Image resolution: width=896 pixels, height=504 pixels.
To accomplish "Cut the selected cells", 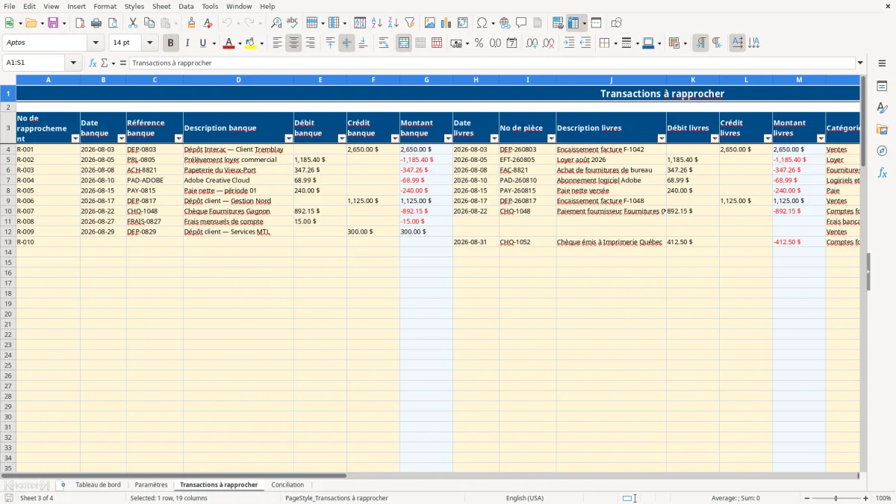I will pos(133,23).
